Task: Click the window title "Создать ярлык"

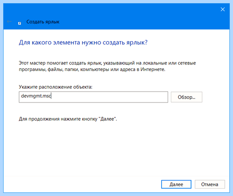Action: 43,22
